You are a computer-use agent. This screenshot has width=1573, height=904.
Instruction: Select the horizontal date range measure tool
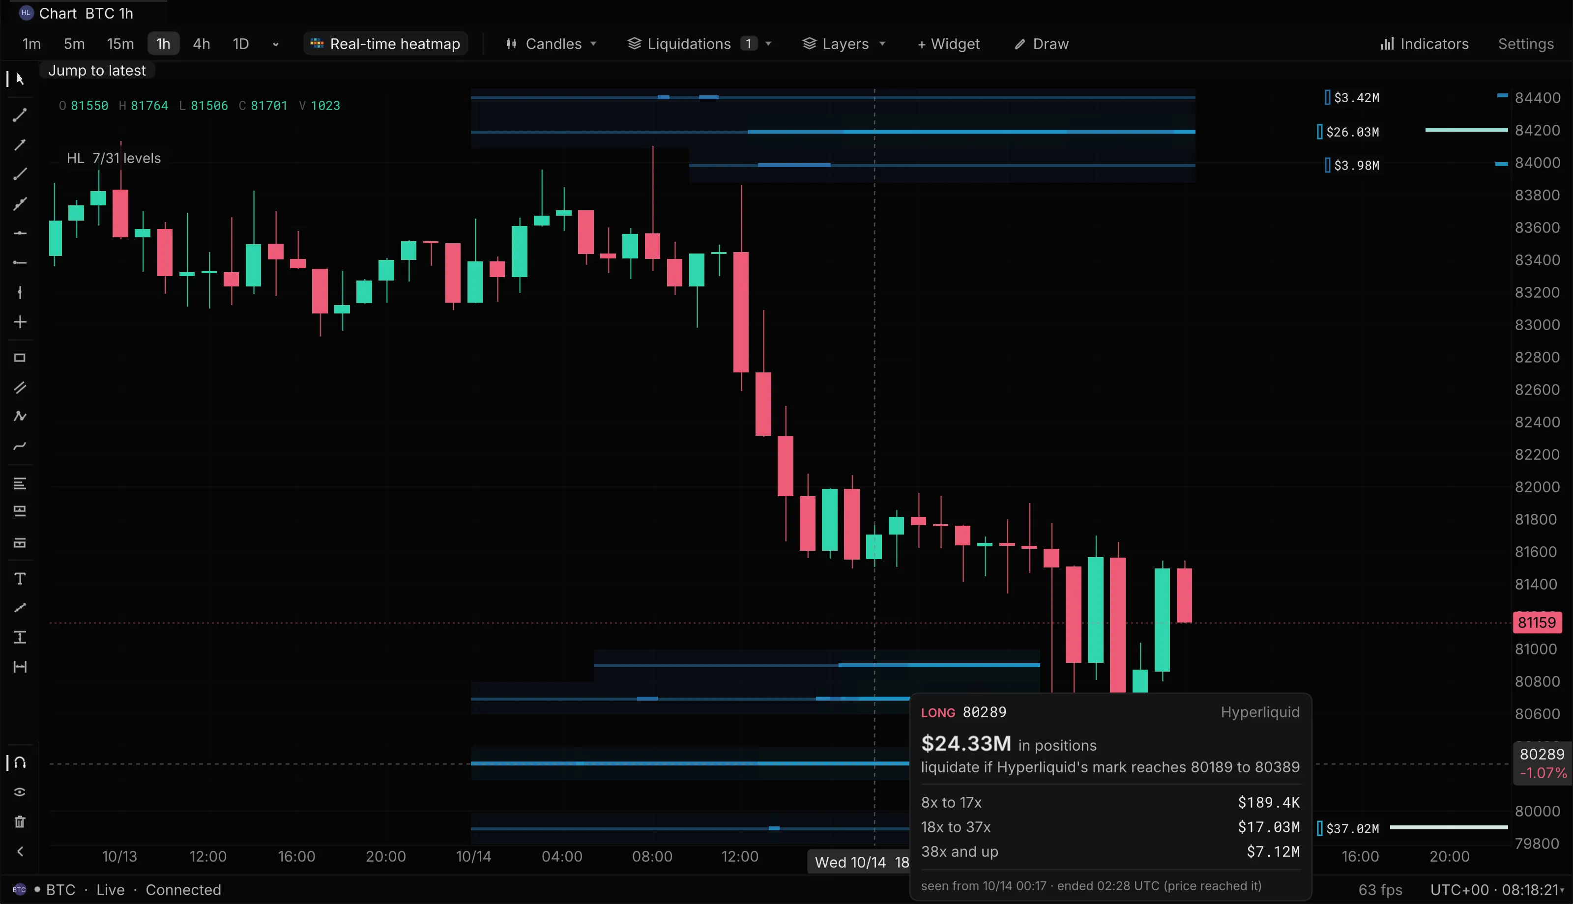pos(20,668)
